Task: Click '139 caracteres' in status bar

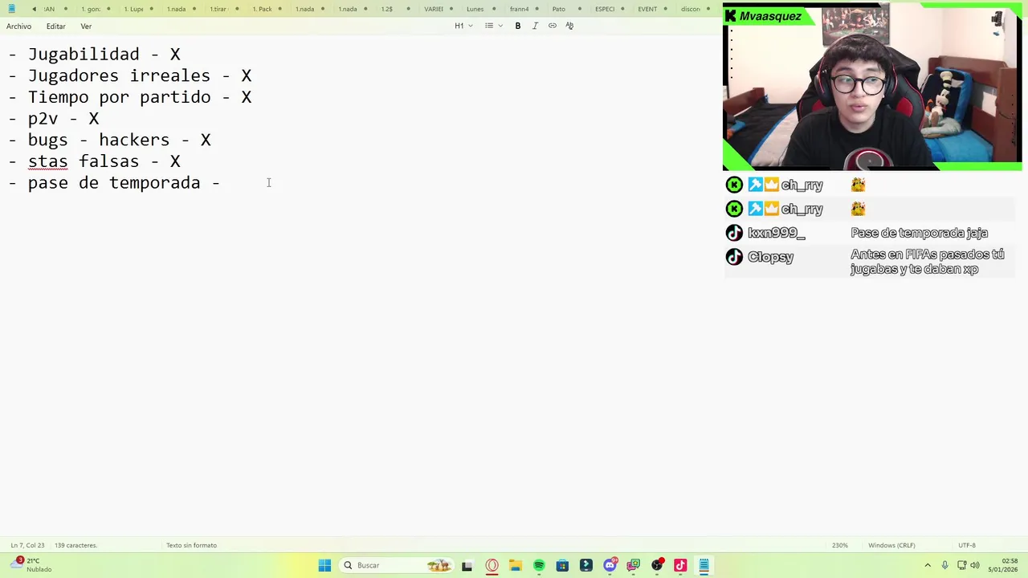Action: (x=75, y=545)
